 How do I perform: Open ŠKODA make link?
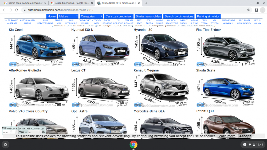[x=149, y=23]
